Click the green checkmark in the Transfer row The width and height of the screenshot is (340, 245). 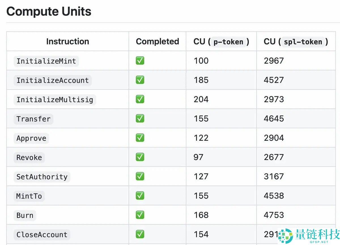(x=140, y=118)
